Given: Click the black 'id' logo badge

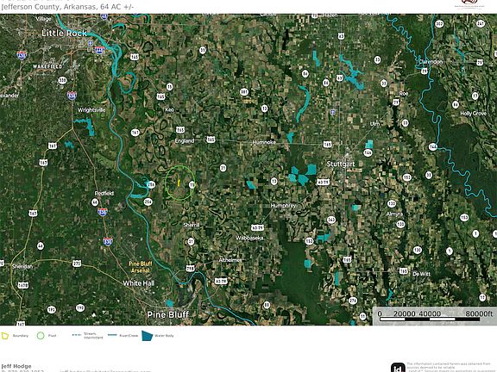Looking at the screenshot, I should pyautogui.click(x=398, y=368).
